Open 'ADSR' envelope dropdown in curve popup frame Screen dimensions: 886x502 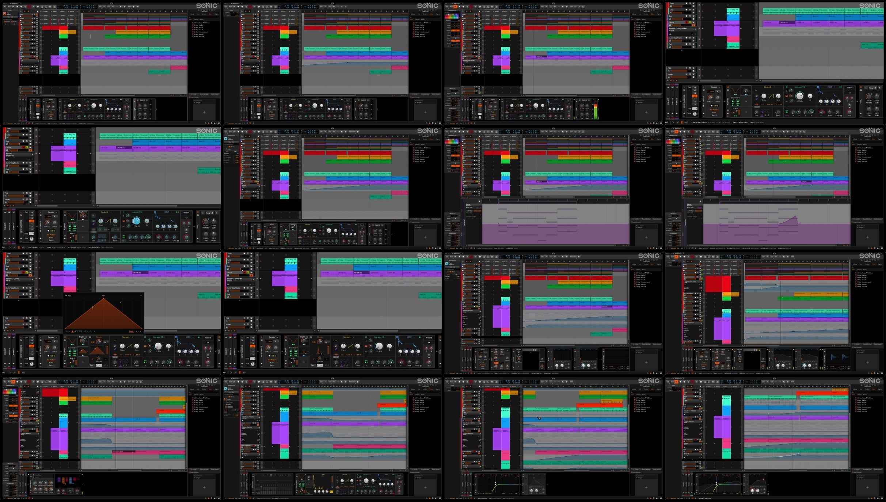pyautogui.click(x=189, y=337)
